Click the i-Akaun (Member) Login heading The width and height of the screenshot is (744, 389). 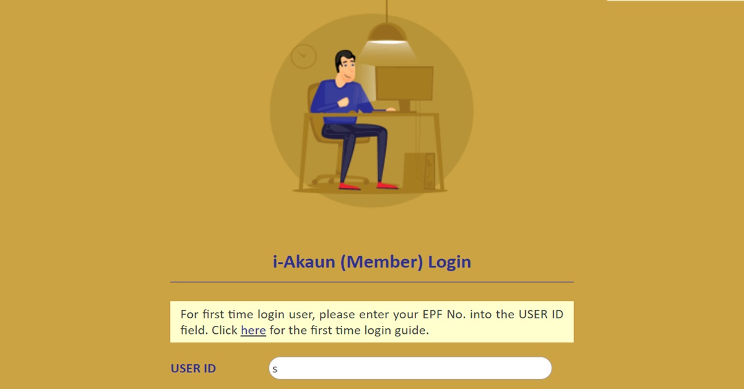[x=372, y=261]
